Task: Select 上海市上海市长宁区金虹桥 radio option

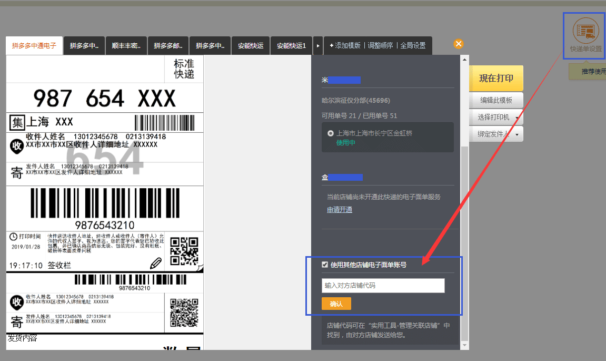Action: pyautogui.click(x=330, y=133)
